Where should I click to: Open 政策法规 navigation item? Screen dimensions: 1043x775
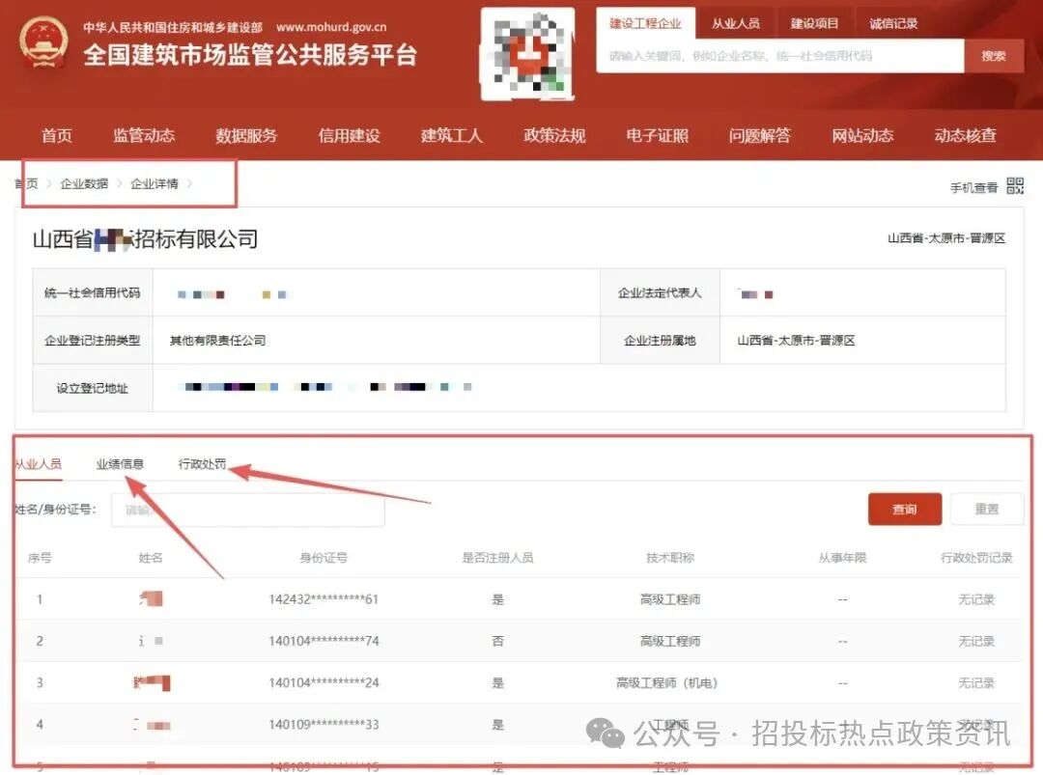(x=554, y=135)
